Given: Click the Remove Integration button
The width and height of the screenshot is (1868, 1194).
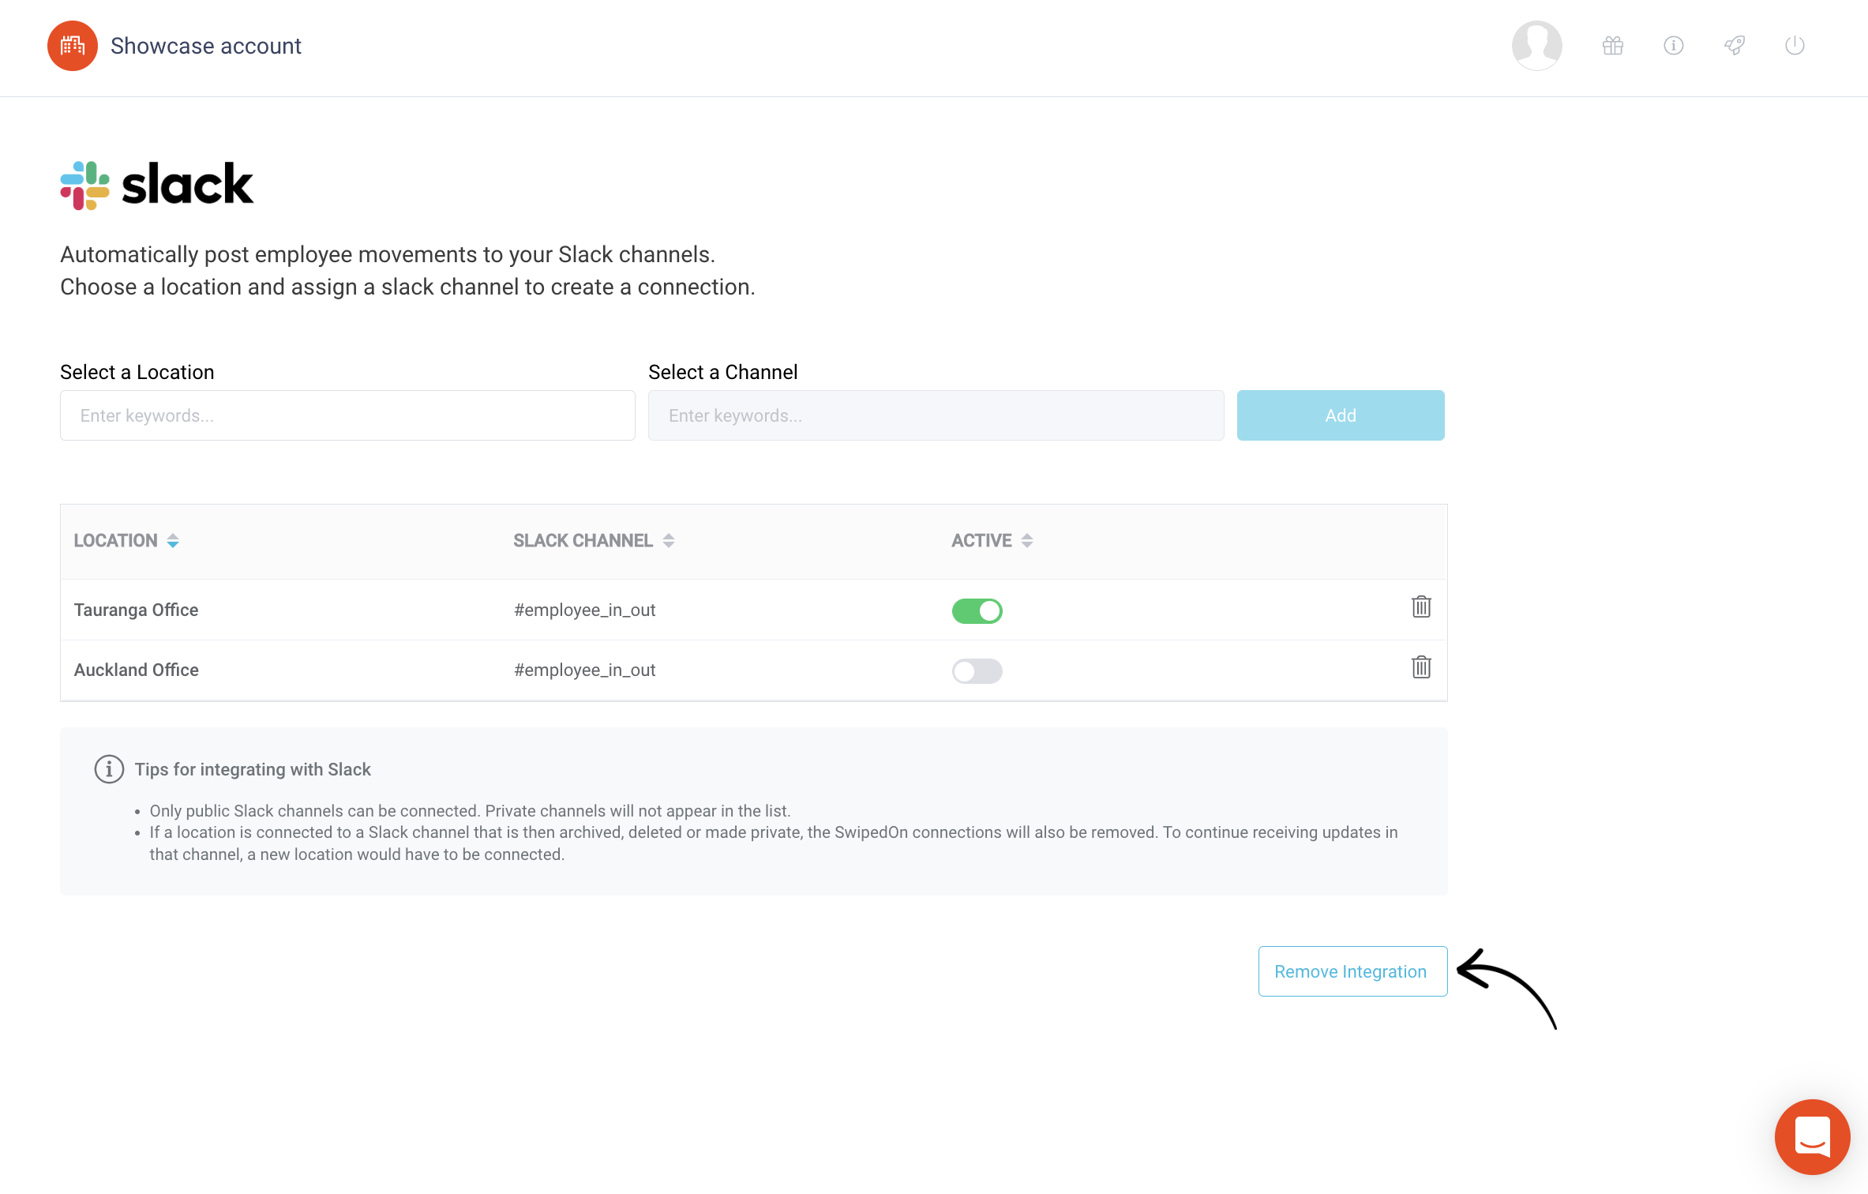Looking at the screenshot, I should 1352,971.
